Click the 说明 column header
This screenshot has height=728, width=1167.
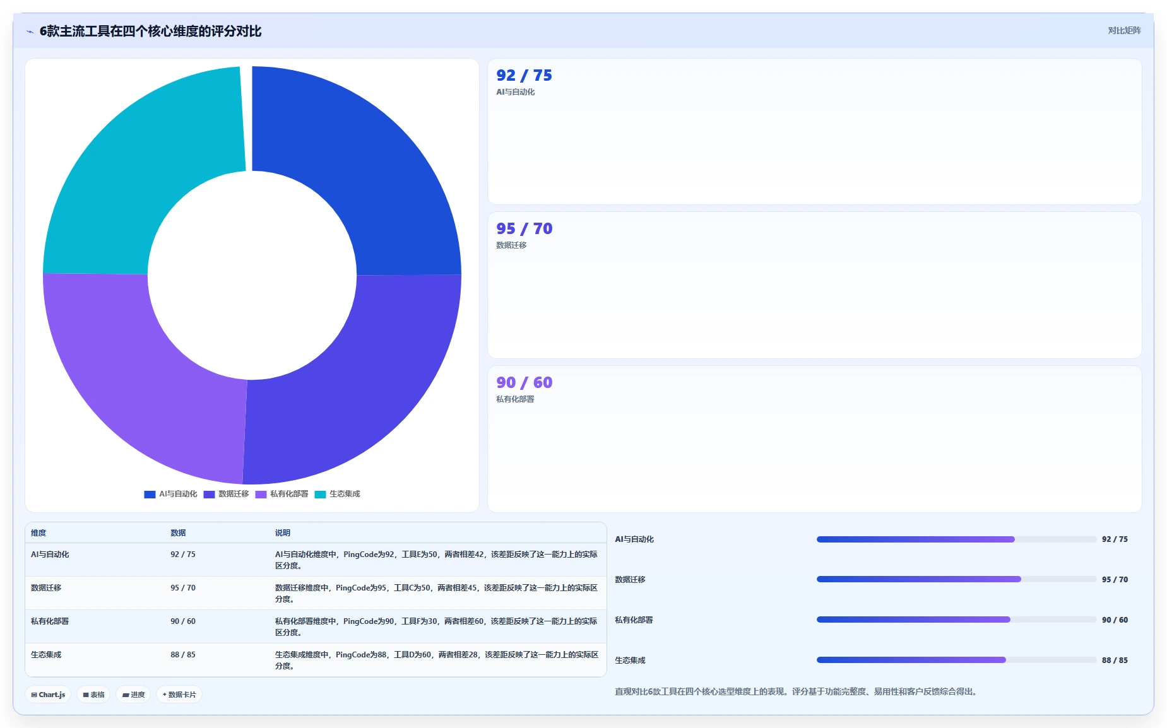[x=283, y=533]
